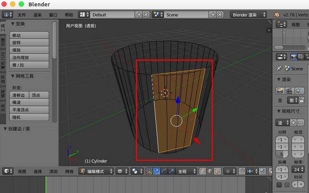Image resolution: width=309 pixels, height=193 pixels.
Task: Collapse the 渲染 panel in properties
Action: 279,80
